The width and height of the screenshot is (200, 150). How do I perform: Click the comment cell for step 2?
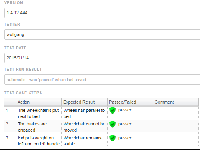(x=176, y=127)
